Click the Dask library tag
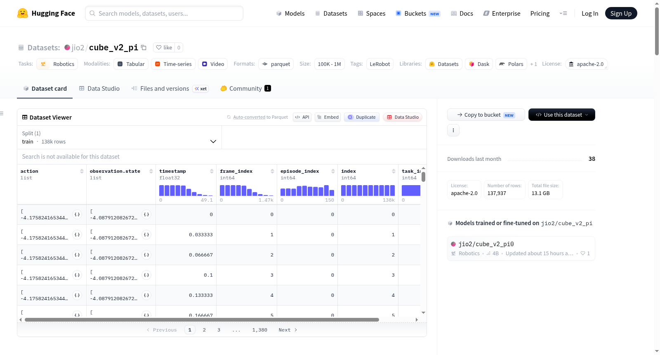The image size is (660, 355). (479, 64)
